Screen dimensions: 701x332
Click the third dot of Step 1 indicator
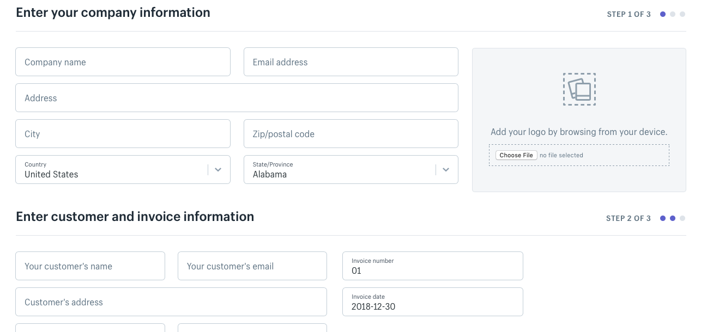[x=682, y=14]
